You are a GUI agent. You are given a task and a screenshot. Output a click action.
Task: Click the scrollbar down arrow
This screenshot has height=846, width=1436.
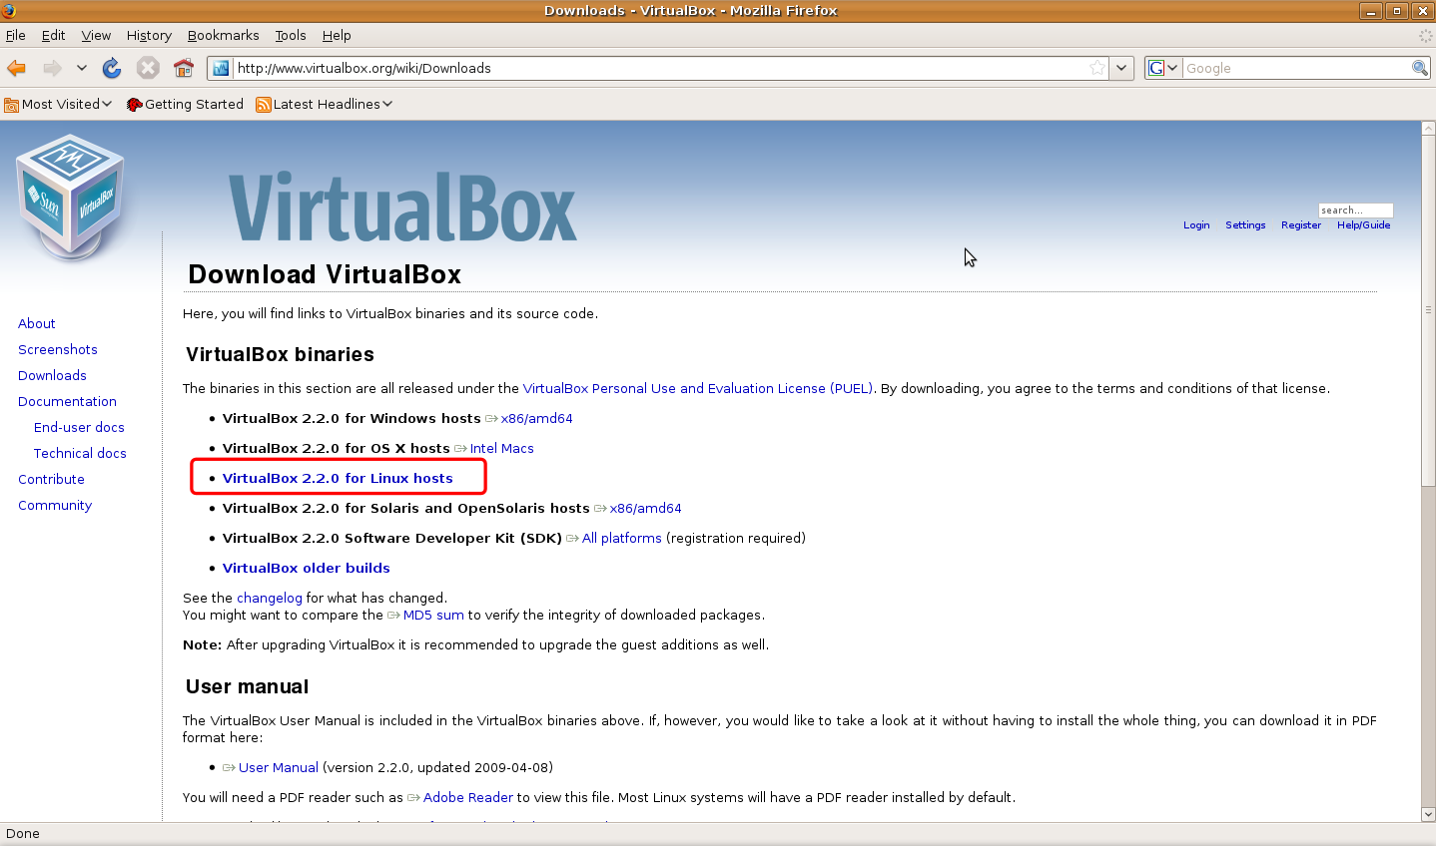click(1428, 814)
